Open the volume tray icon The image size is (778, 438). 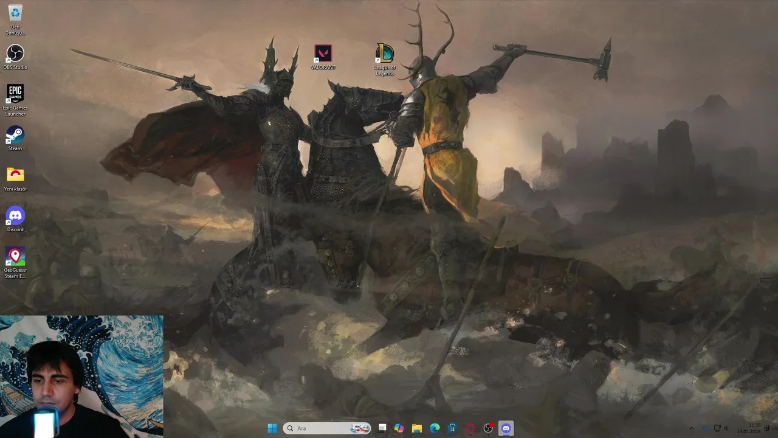tap(726, 428)
